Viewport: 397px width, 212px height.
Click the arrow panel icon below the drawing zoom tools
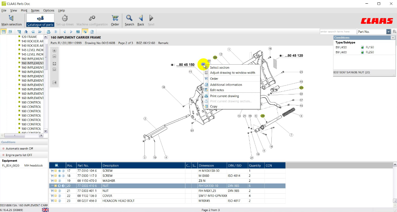[x=54, y=82]
